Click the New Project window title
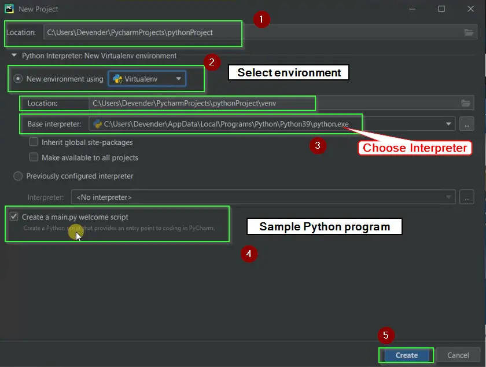 [x=38, y=9]
